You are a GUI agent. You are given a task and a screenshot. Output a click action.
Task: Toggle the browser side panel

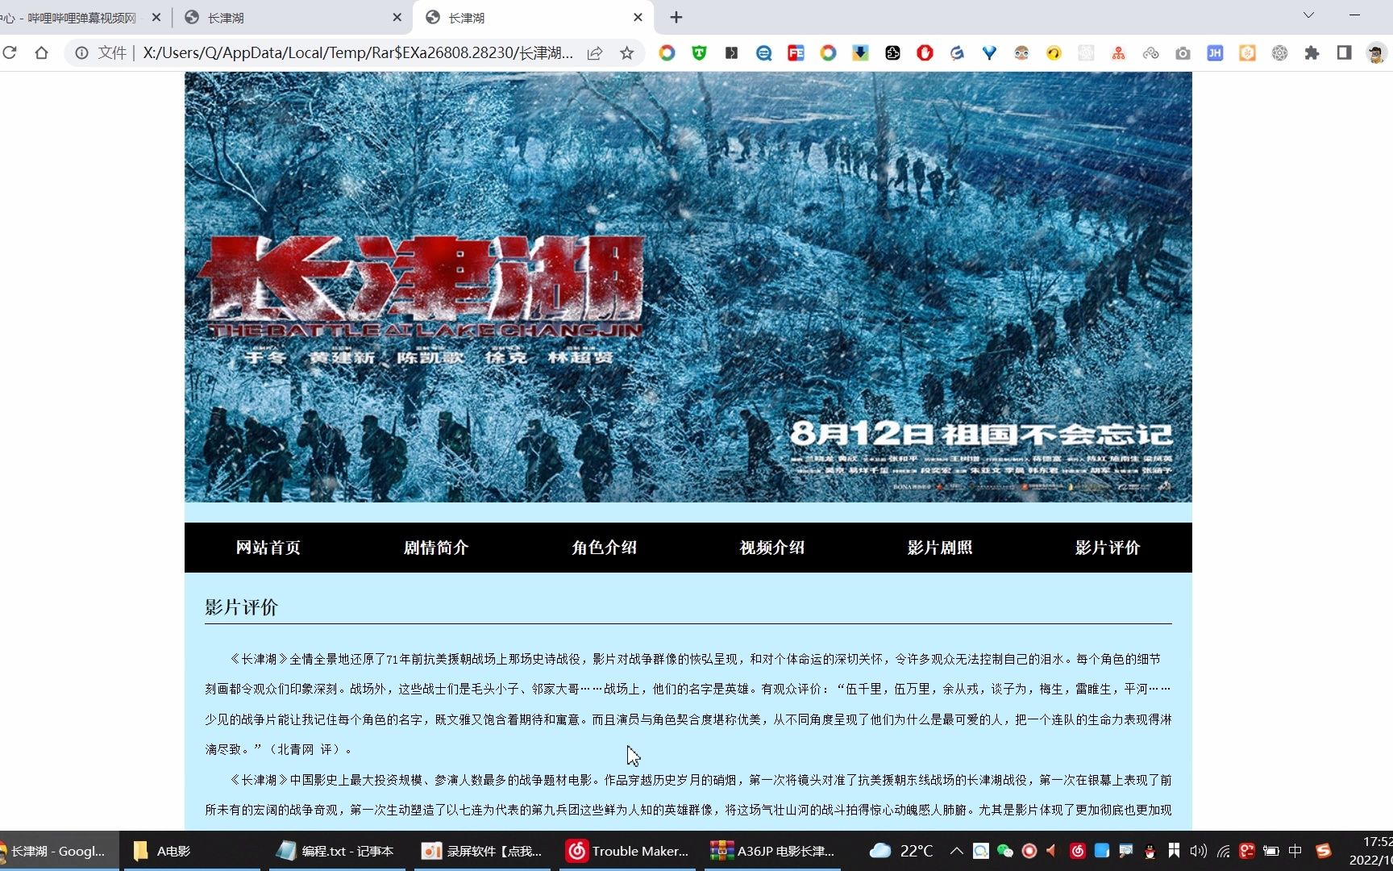point(1344,53)
